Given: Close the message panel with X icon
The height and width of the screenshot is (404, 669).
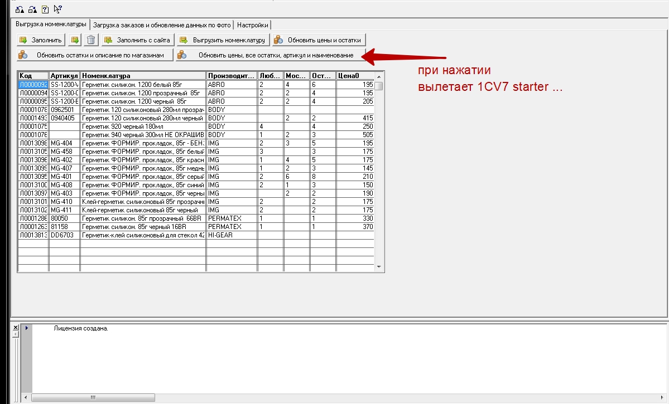Looking at the screenshot, I should pyautogui.click(x=16, y=327).
